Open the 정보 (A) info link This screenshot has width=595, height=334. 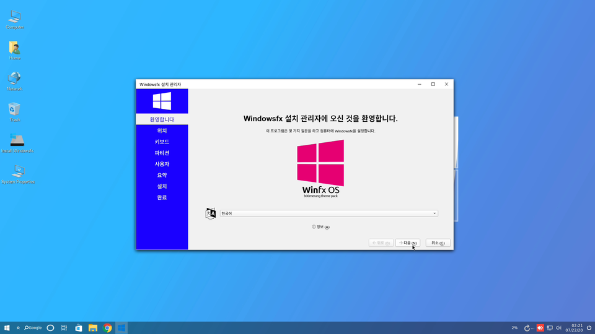(320, 227)
